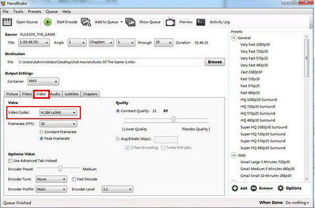Open the end chapter dropdown showing 29
315x208 pixels.
tap(163, 43)
